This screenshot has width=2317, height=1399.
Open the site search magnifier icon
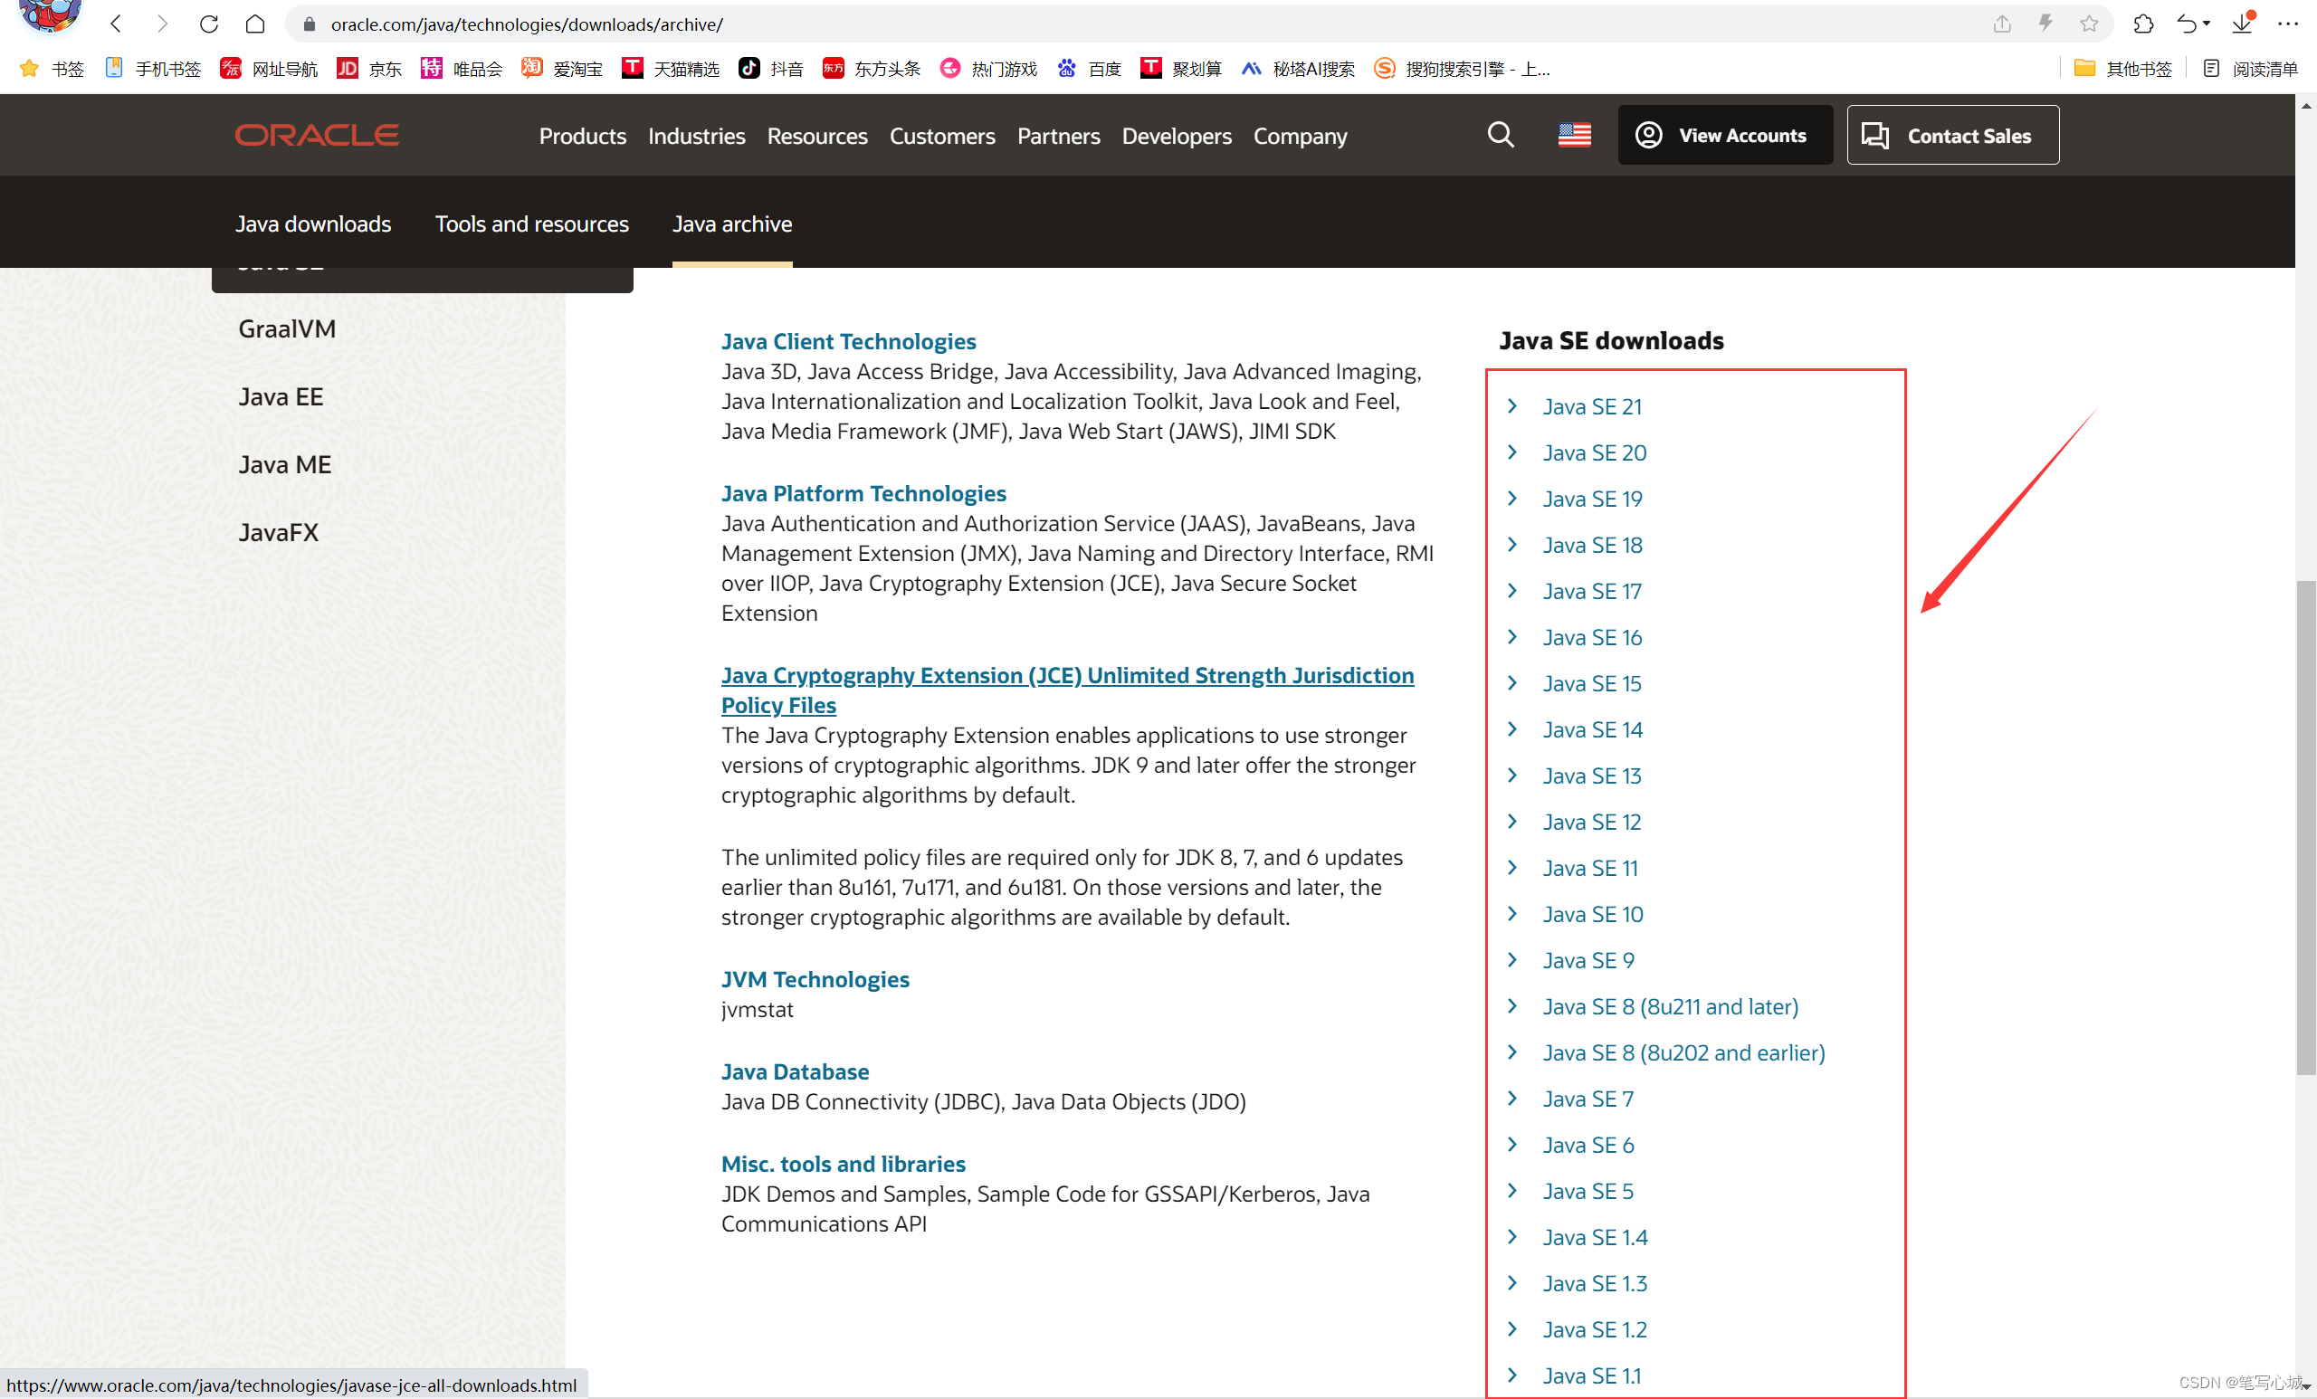1500,135
